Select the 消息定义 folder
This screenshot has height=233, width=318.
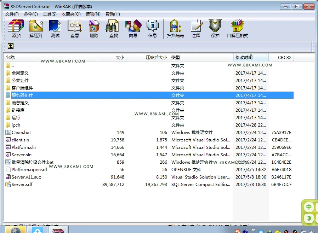click(148, 103)
